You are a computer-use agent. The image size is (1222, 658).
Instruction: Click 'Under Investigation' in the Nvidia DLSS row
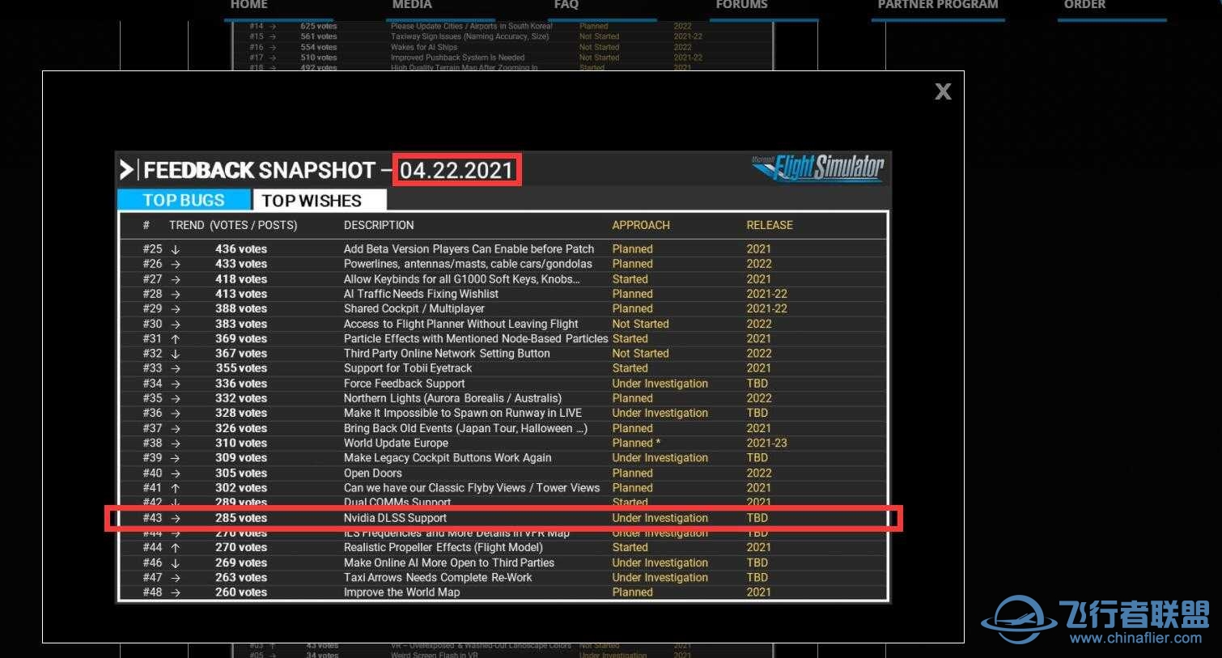click(660, 518)
